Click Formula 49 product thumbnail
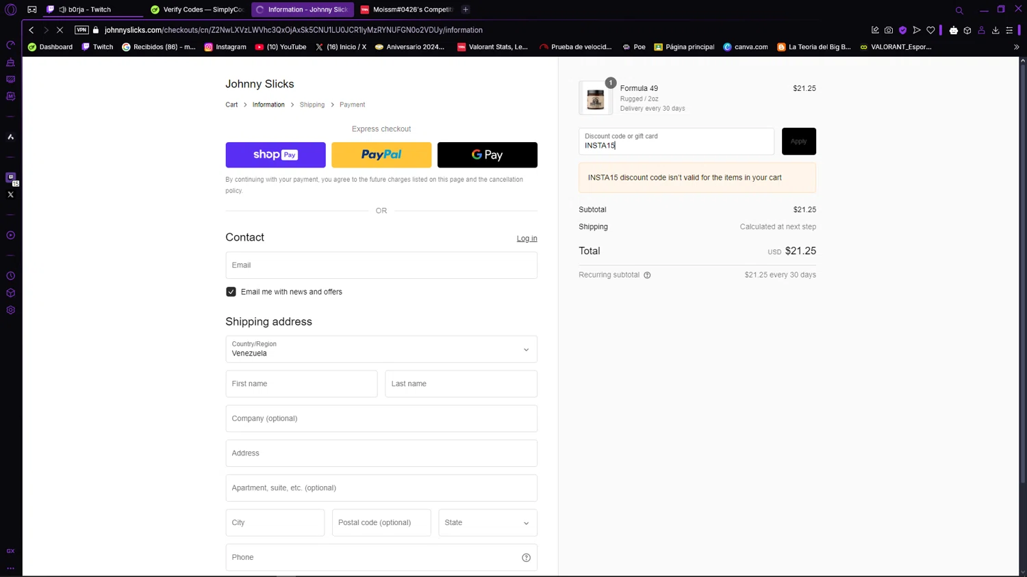Image resolution: width=1027 pixels, height=577 pixels. (596, 98)
